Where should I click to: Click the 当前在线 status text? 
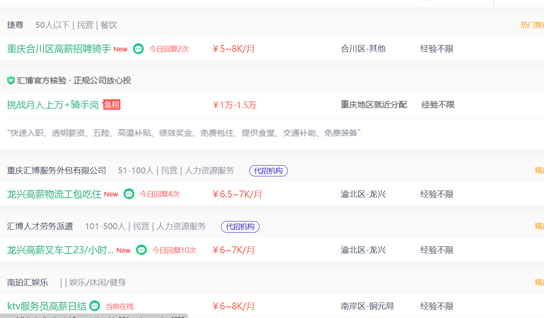click(x=119, y=306)
